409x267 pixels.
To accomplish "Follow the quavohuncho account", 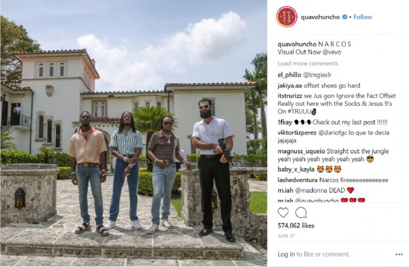I will pyautogui.click(x=363, y=17).
